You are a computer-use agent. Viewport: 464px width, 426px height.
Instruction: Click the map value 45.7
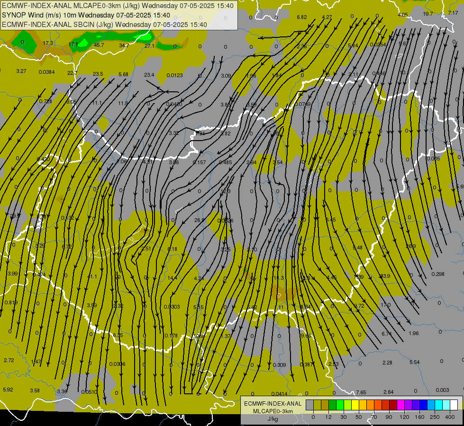[99, 45]
